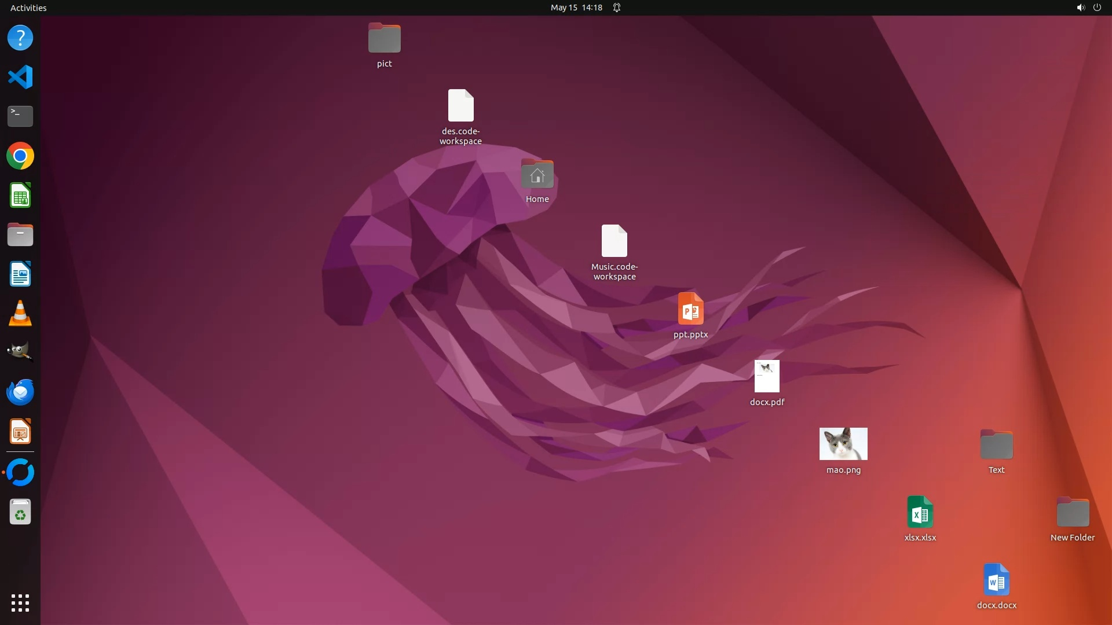The height and width of the screenshot is (625, 1112).
Task: Launch LibreOffice Calc from the dock
Action: click(20, 196)
